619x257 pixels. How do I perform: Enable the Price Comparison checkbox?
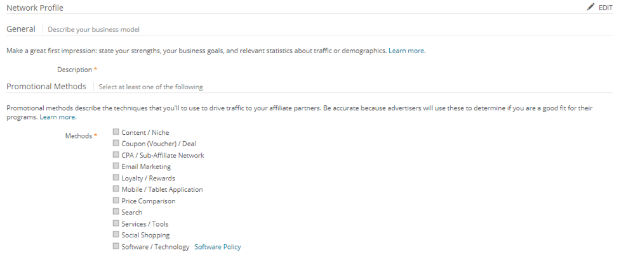(x=116, y=201)
